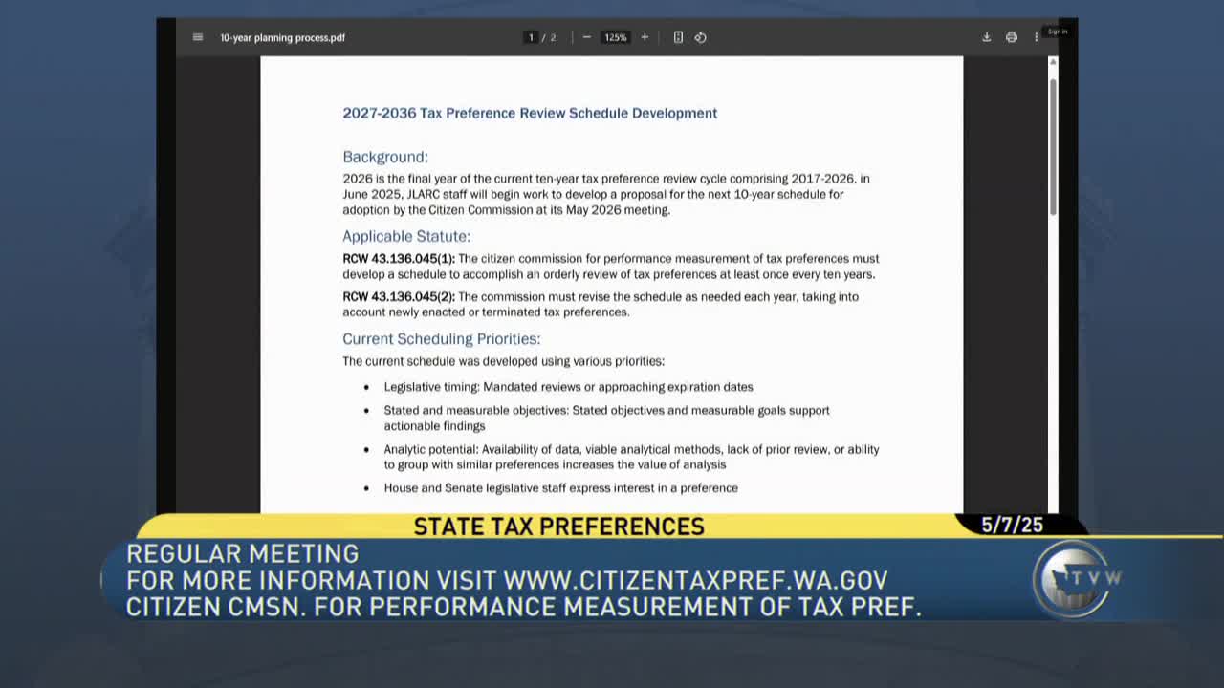Click the "Analytic potential" bullet text
Image resolution: width=1224 pixels, height=688 pixels.
tap(631, 457)
